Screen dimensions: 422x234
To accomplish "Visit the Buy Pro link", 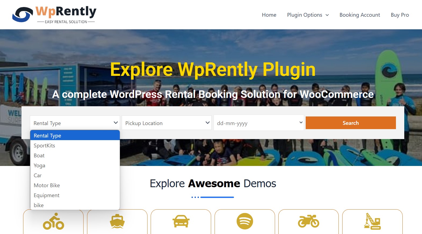I will click(400, 15).
